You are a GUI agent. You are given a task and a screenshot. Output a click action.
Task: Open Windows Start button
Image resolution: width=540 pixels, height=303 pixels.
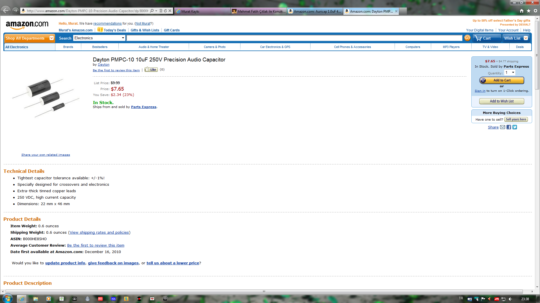[7, 299]
